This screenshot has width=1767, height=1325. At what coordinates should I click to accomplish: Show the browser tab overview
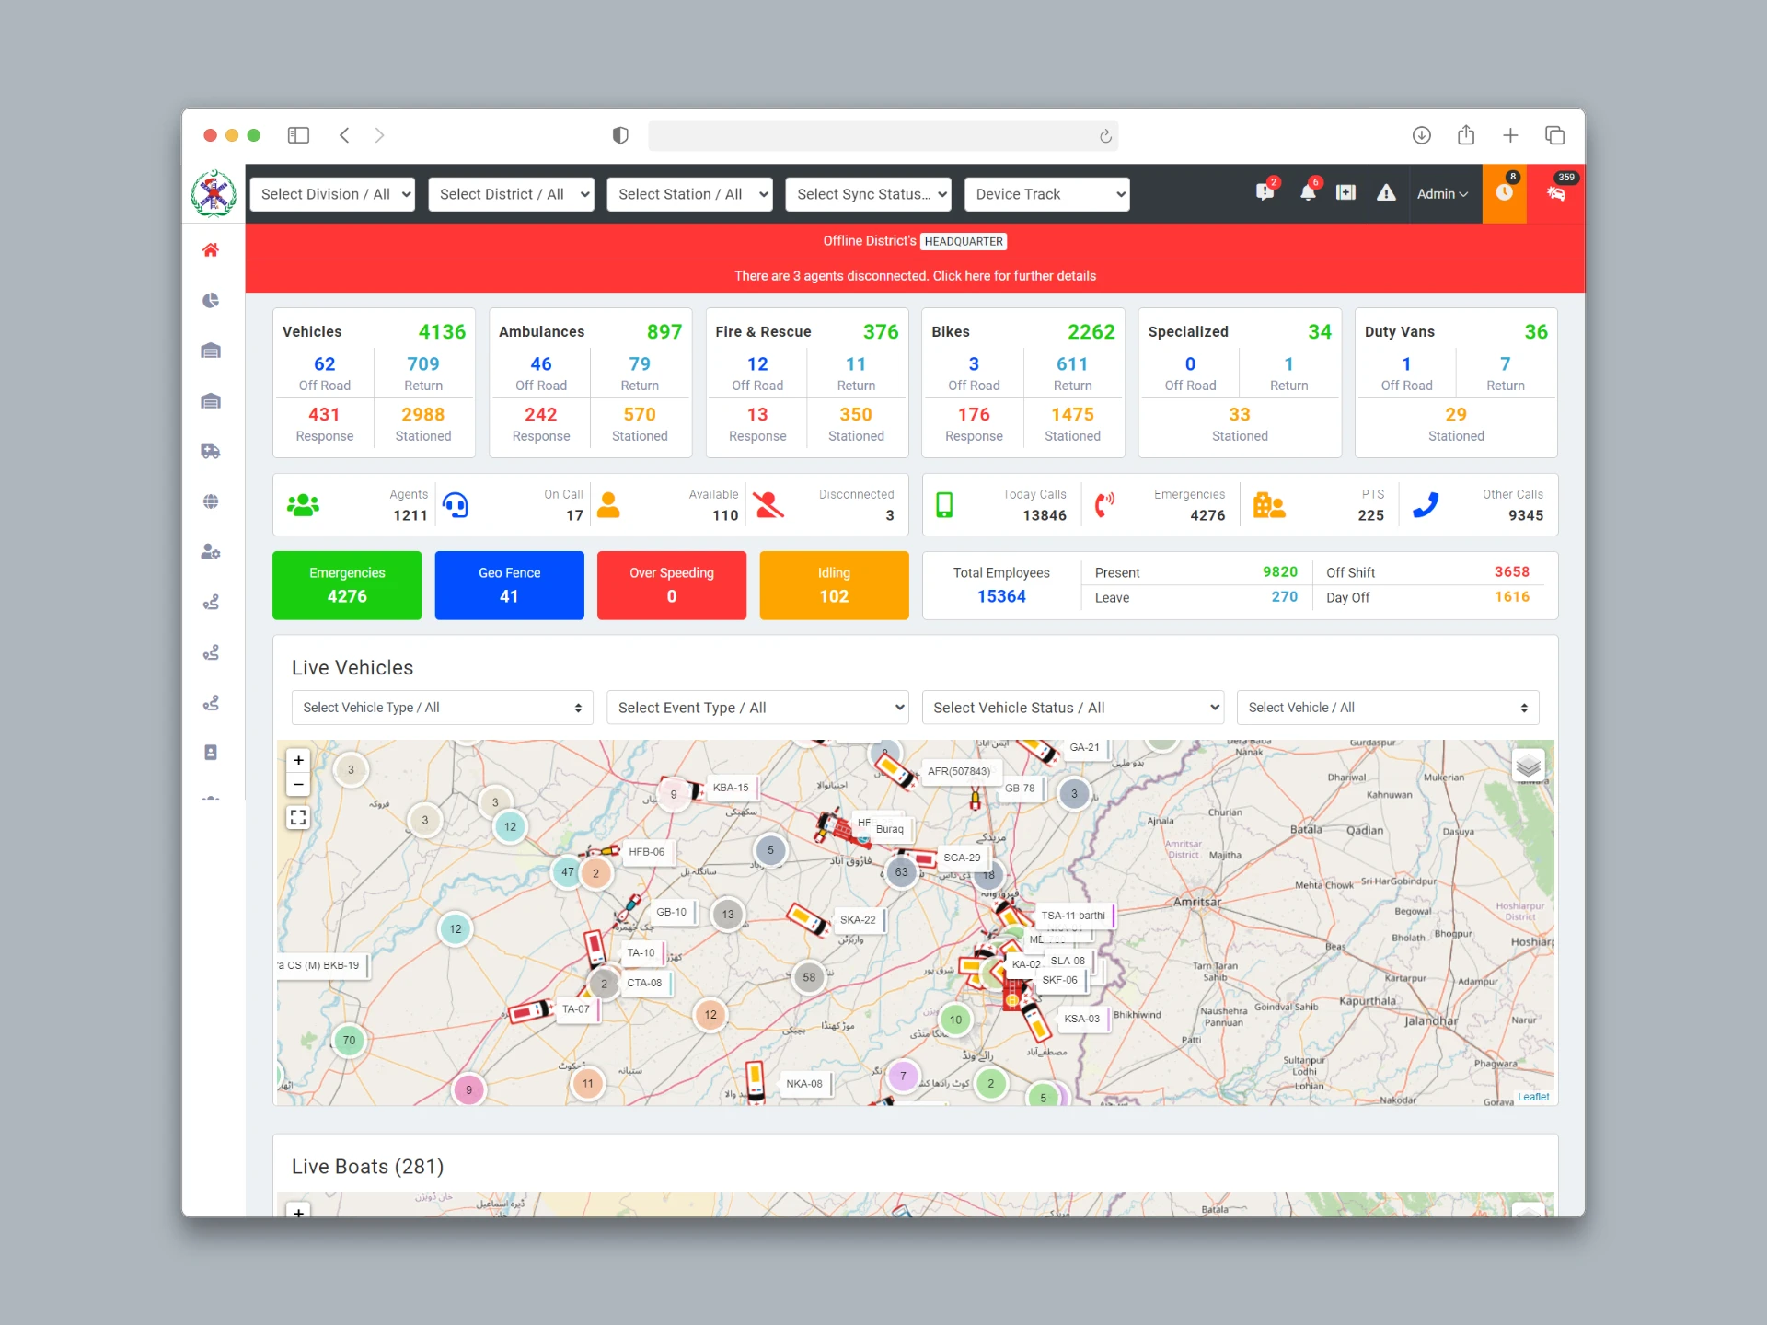[1555, 135]
